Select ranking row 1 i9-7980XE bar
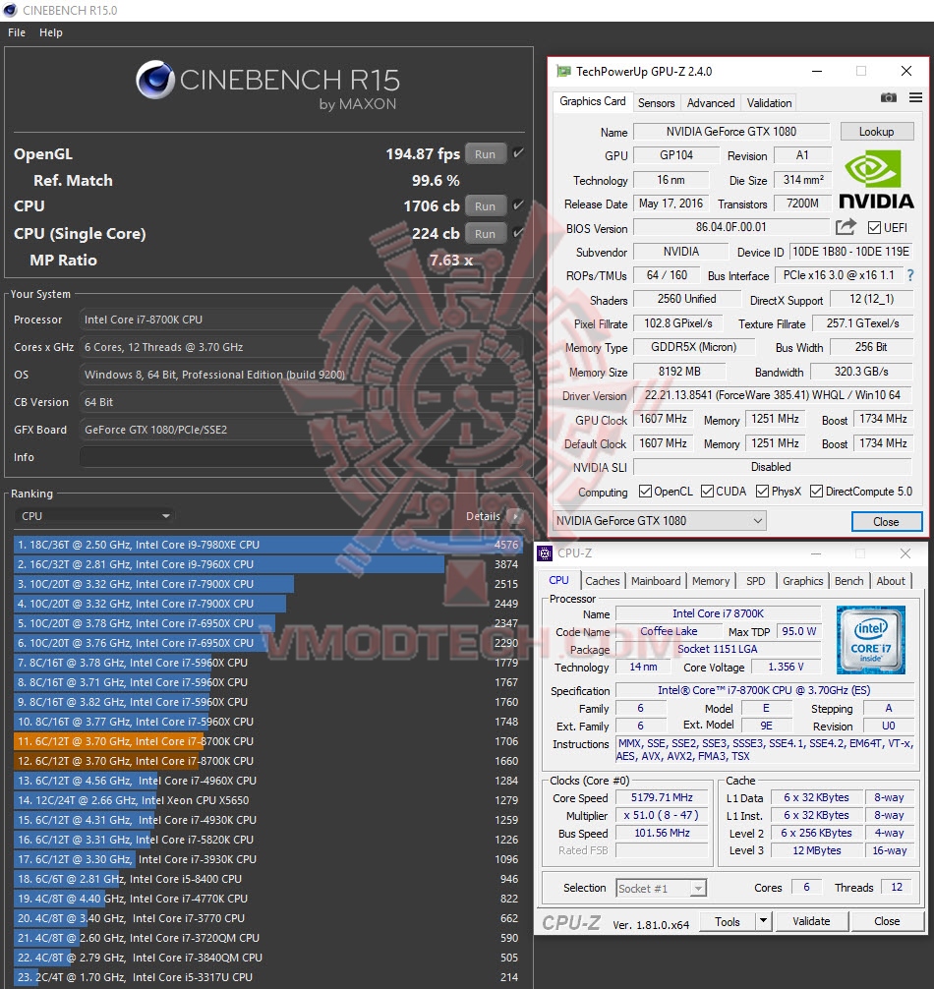 click(267, 545)
